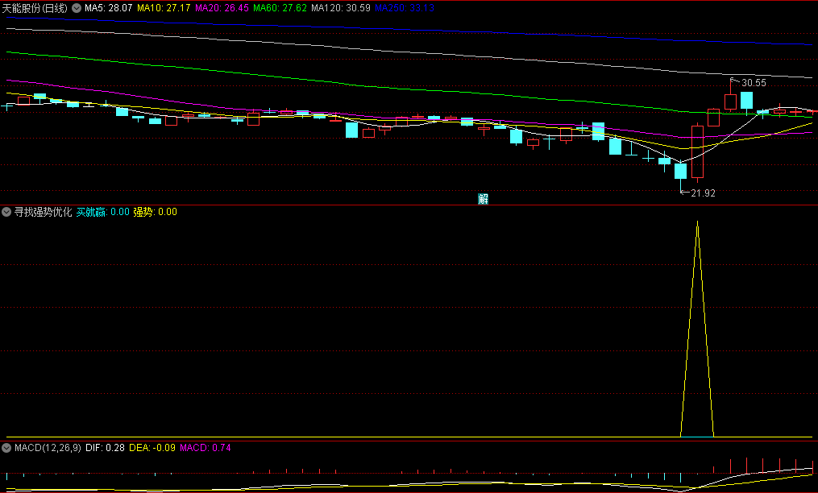Select the 寻找强势优化 indicator name
This screenshot has height=493, width=818.
pos(44,212)
